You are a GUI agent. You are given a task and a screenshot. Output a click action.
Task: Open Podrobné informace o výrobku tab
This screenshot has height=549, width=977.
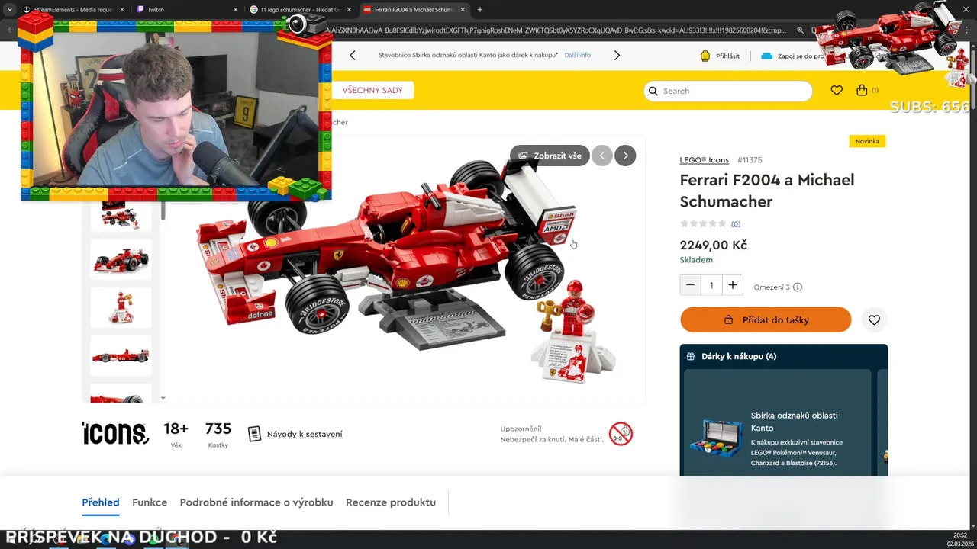(x=256, y=502)
